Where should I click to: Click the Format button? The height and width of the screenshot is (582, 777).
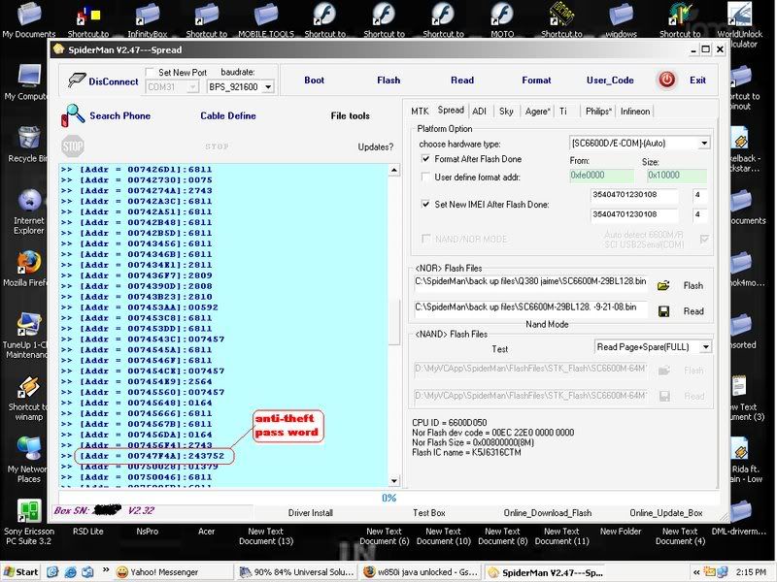pos(536,81)
